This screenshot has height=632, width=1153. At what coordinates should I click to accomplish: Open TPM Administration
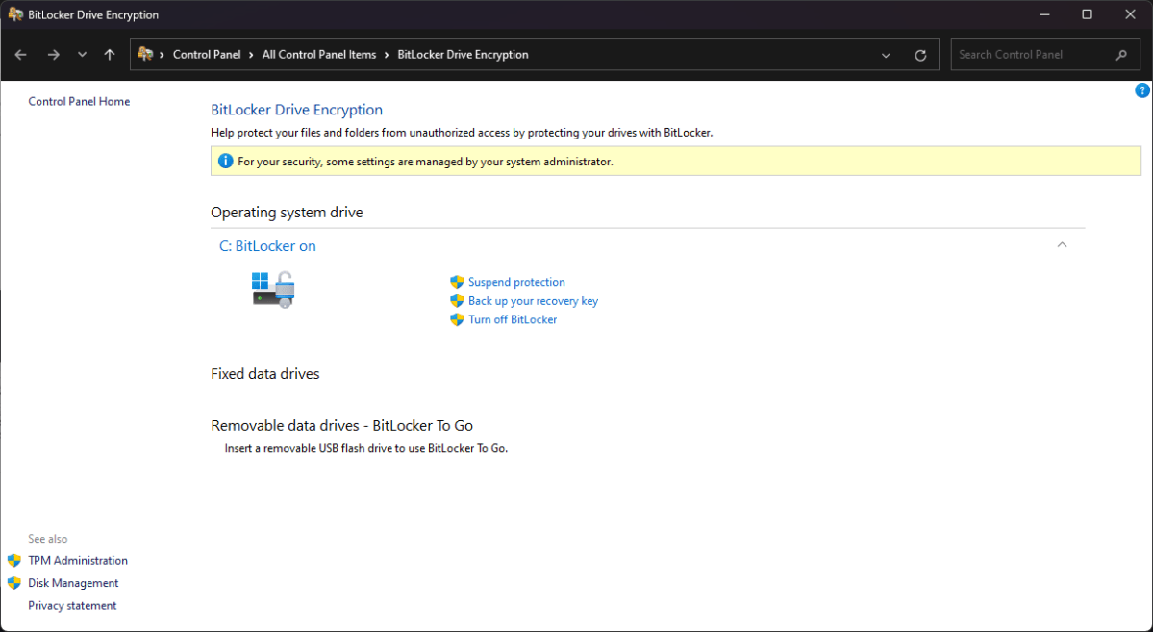pos(78,560)
